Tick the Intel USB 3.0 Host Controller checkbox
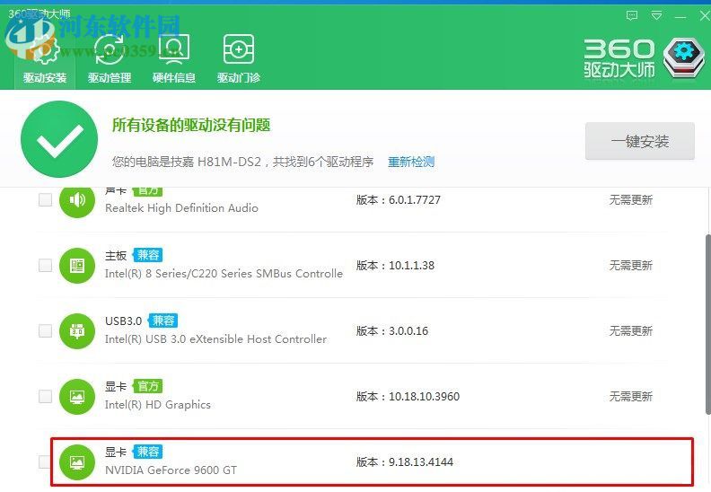 tap(46, 330)
